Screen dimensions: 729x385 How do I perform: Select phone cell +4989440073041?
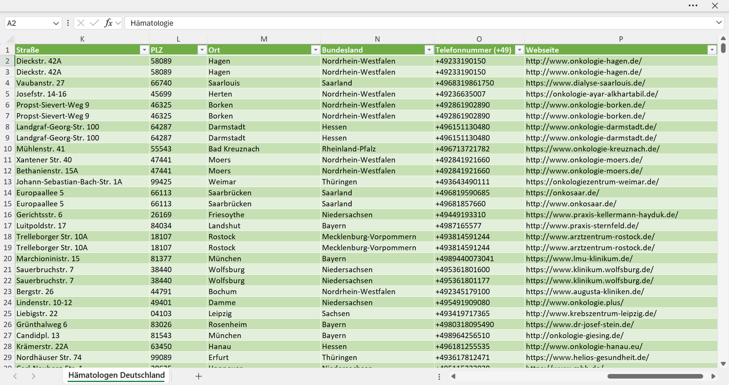pos(479,259)
